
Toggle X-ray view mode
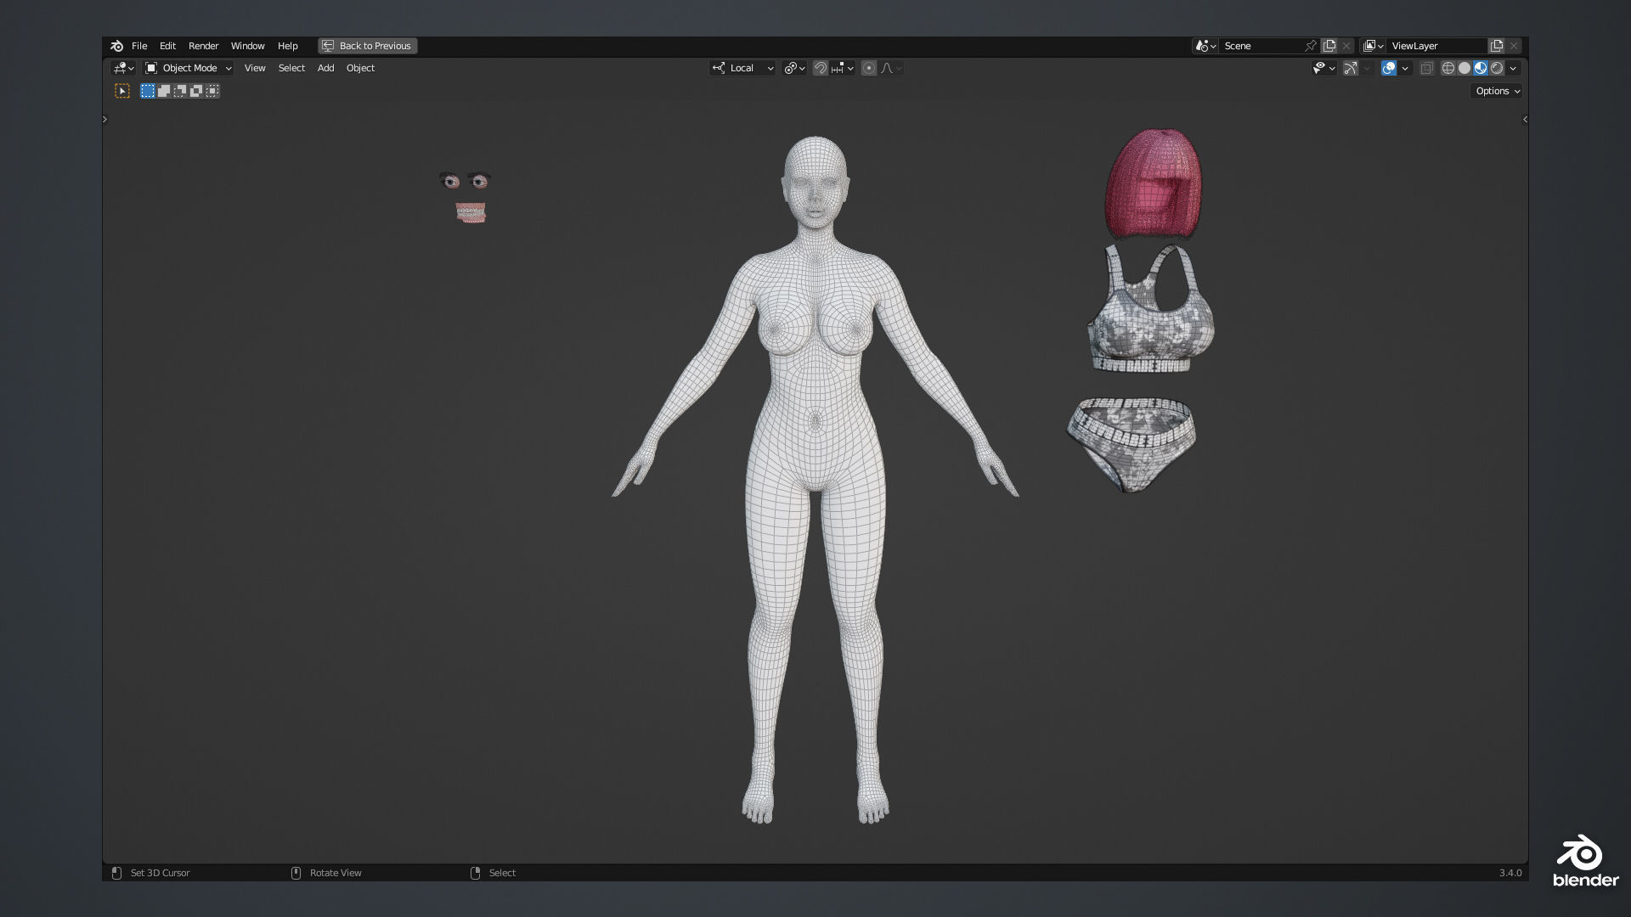[x=1427, y=68]
